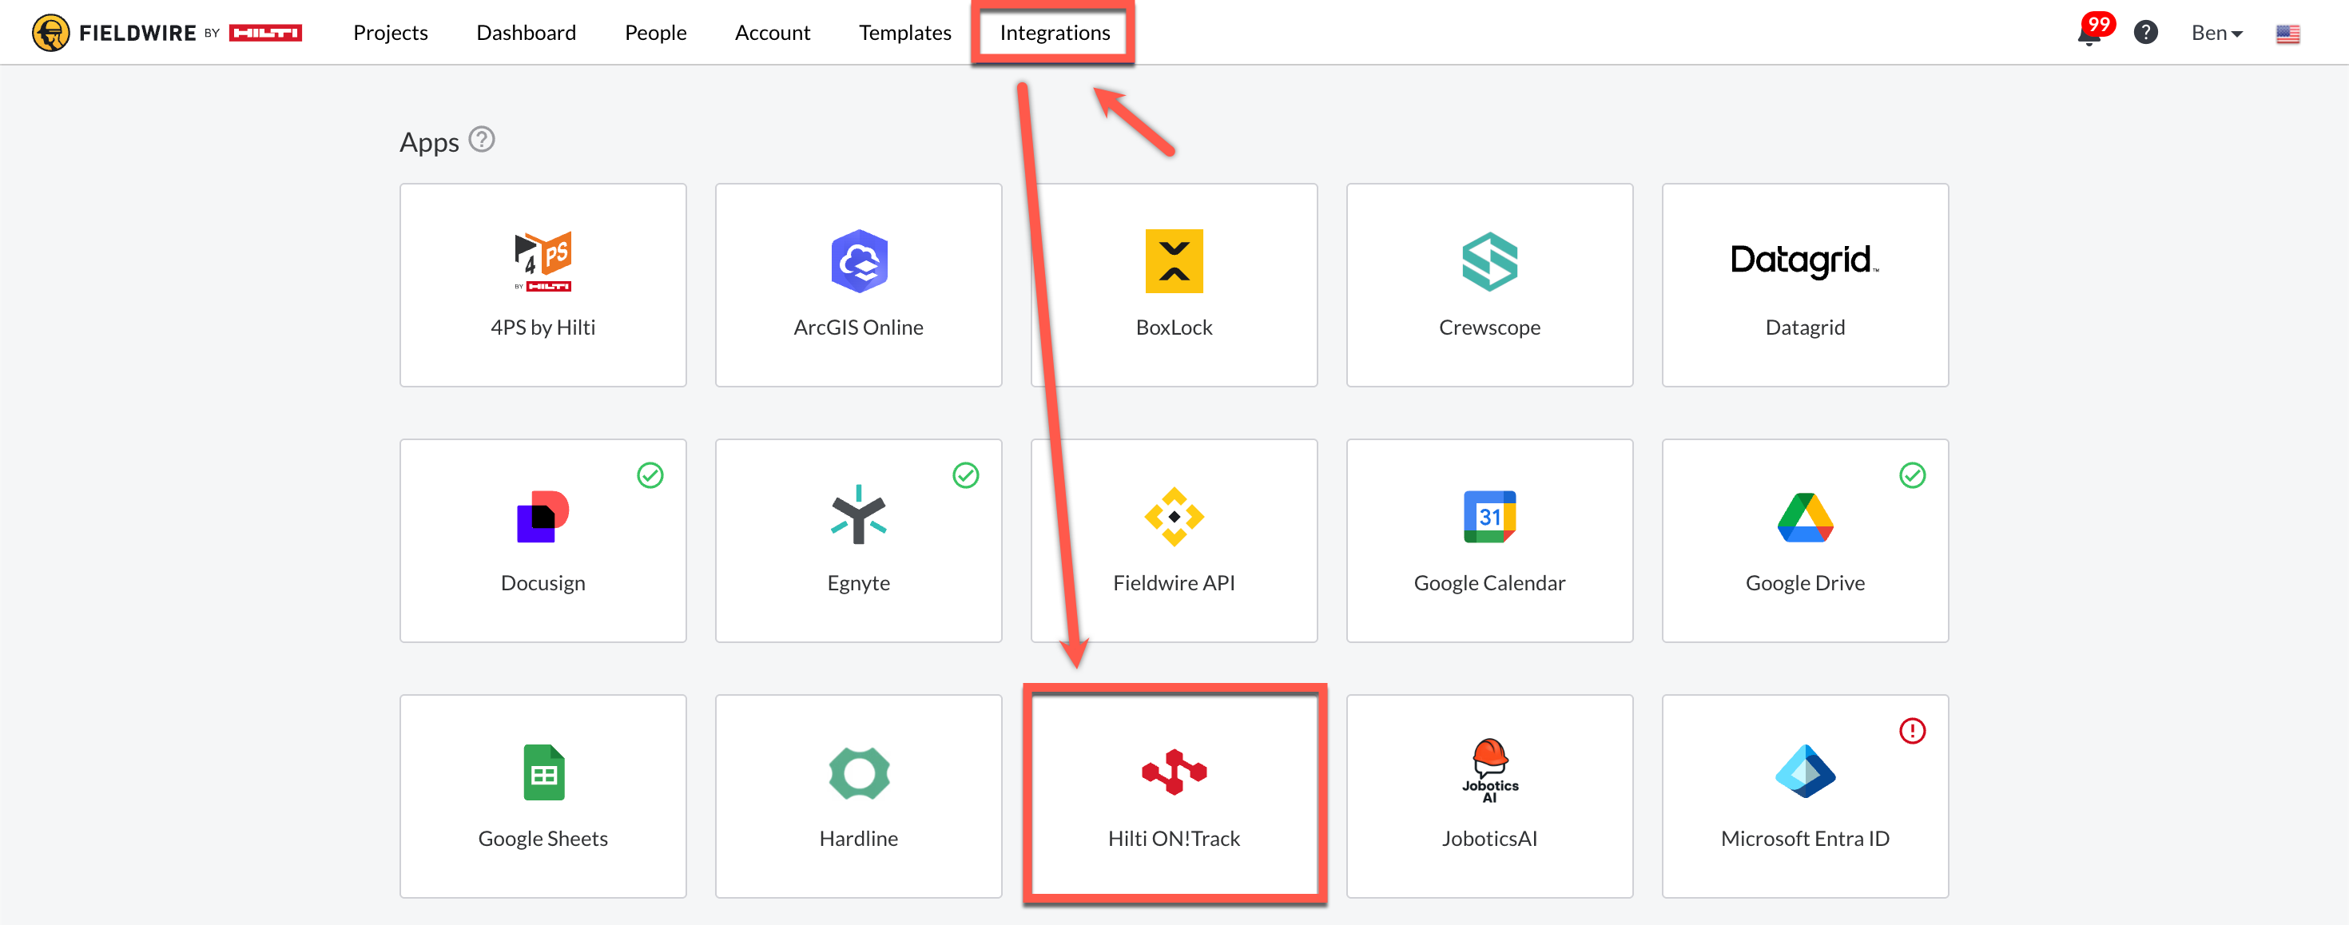Open the BoxLock app tile
The width and height of the screenshot is (2349, 925).
[x=1174, y=284]
